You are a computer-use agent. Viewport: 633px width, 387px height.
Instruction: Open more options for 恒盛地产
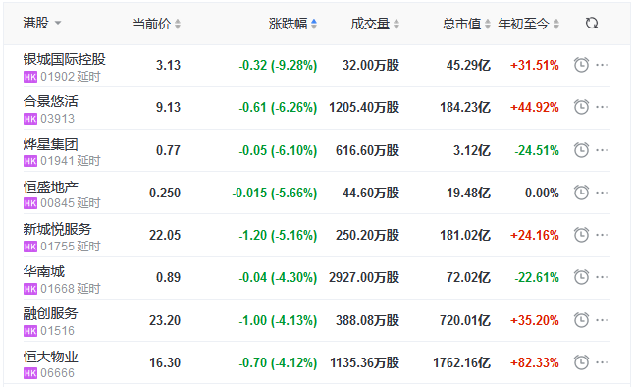click(x=602, y=193)
